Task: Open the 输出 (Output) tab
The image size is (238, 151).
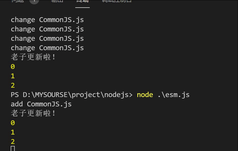Action: coord(57,1)
